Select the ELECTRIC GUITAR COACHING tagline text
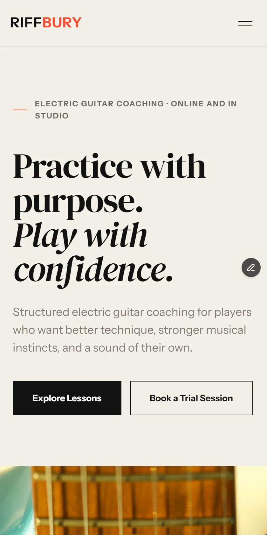This screenshot has height=535, width=267. coord(99,104)
